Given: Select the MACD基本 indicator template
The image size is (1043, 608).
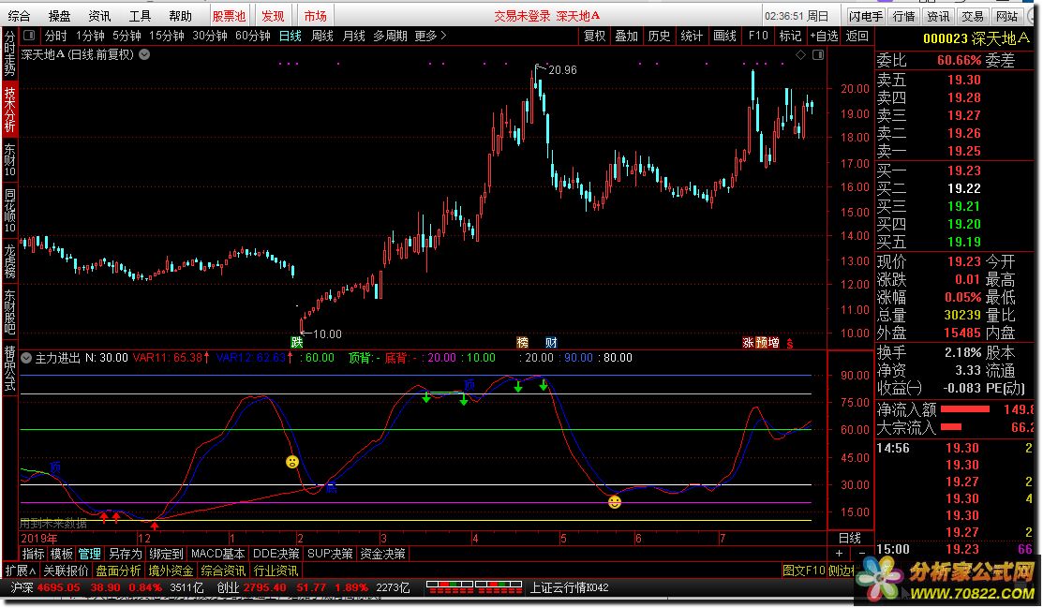Looking at the screenshot, I should click(217, 554).
